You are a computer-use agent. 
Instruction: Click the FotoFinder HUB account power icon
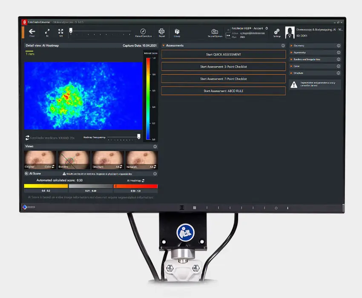(x=267, y=28)
